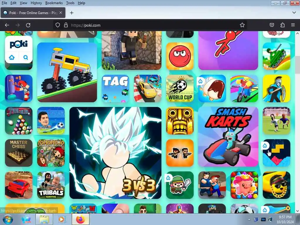Image resolution: width=300 pixels, height=225 pixels.
Task: Select the Poki - Free Online Games tab
Action: point(33,13)
